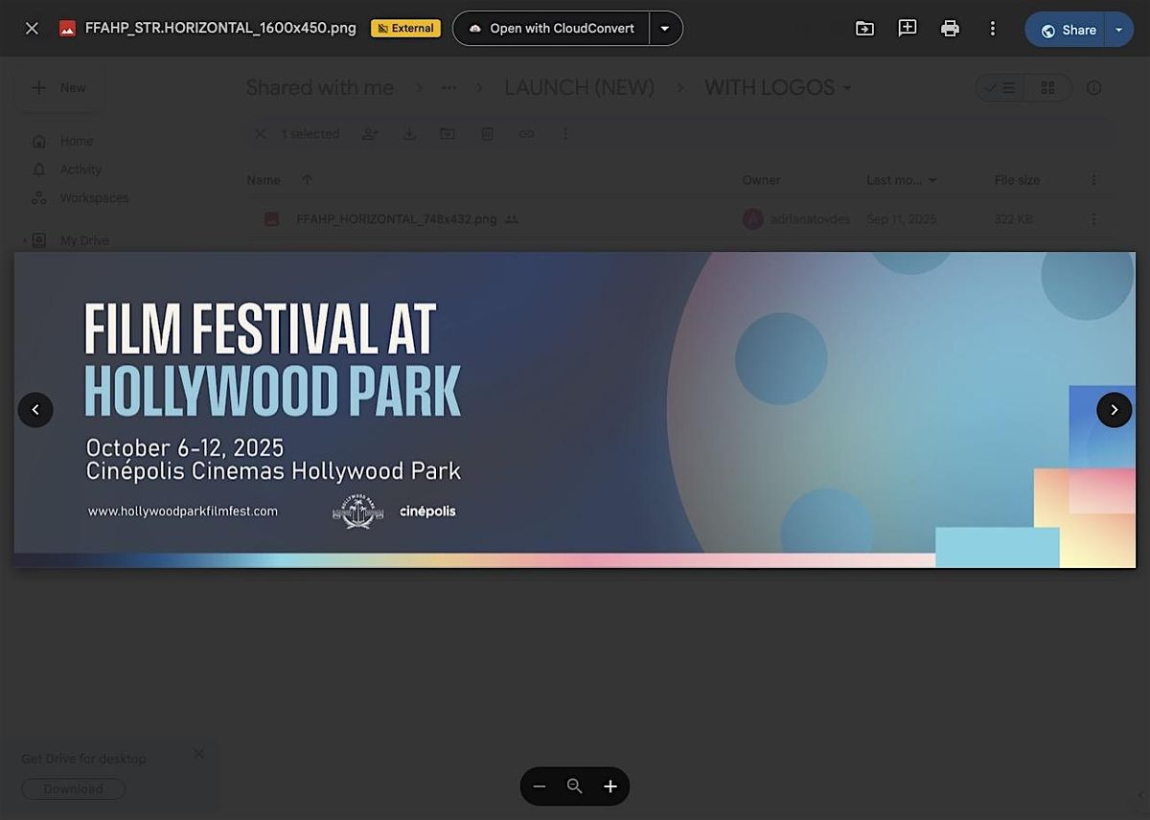Screen dimensions: 1150x820
Task: Open with CloudConvert
Action: [x=551, y=29]
